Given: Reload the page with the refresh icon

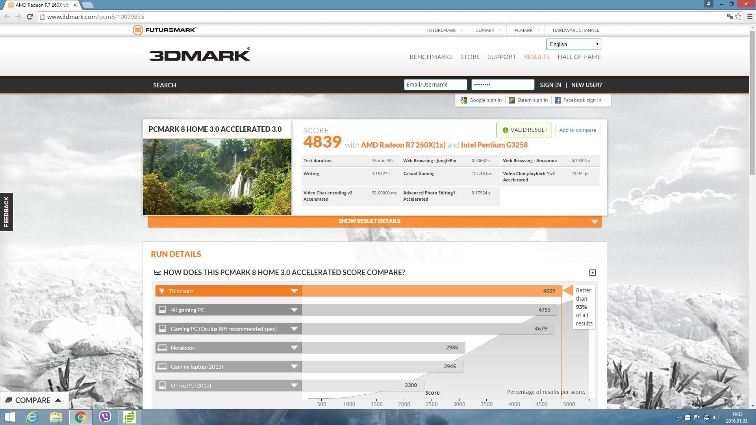Looking at the screenshot, I should (30, 17).
